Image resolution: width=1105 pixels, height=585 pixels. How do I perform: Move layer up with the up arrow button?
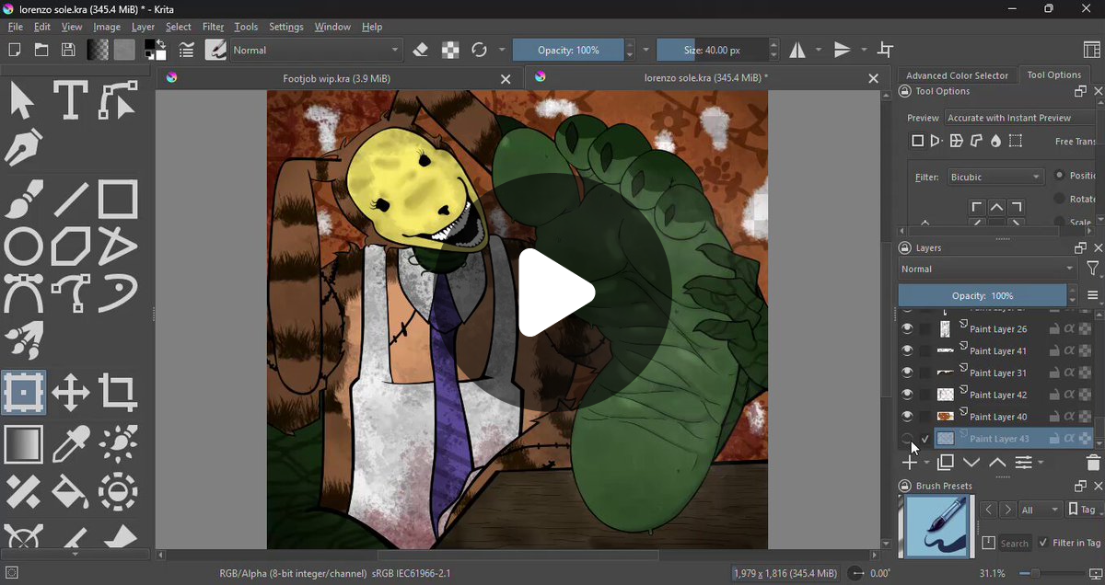click(997, 463)
